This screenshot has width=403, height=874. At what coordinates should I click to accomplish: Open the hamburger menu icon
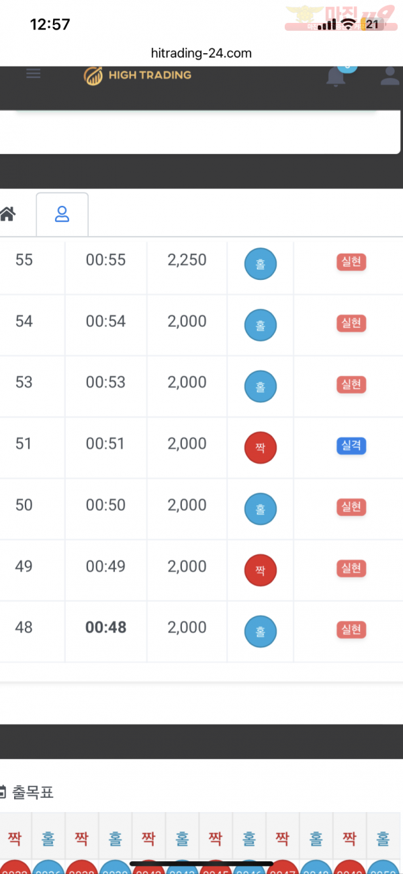click(34, 74)
